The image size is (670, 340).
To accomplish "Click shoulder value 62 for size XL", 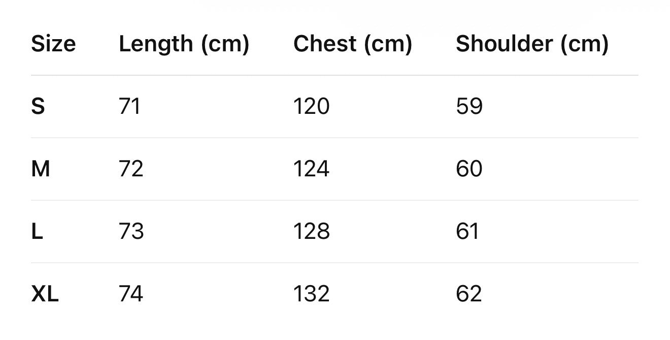I will pyautogui.click(x=468, y=294).
